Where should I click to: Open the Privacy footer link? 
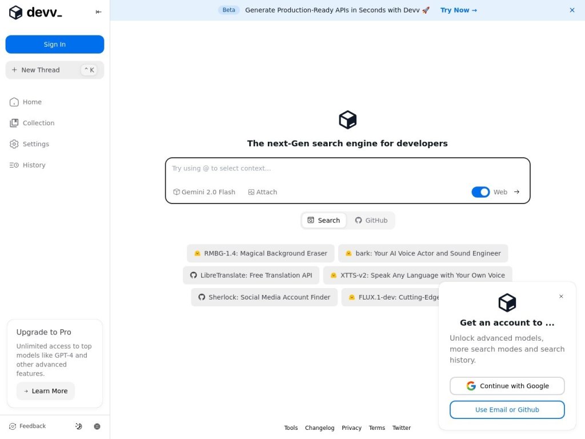[x=351, y=428]
